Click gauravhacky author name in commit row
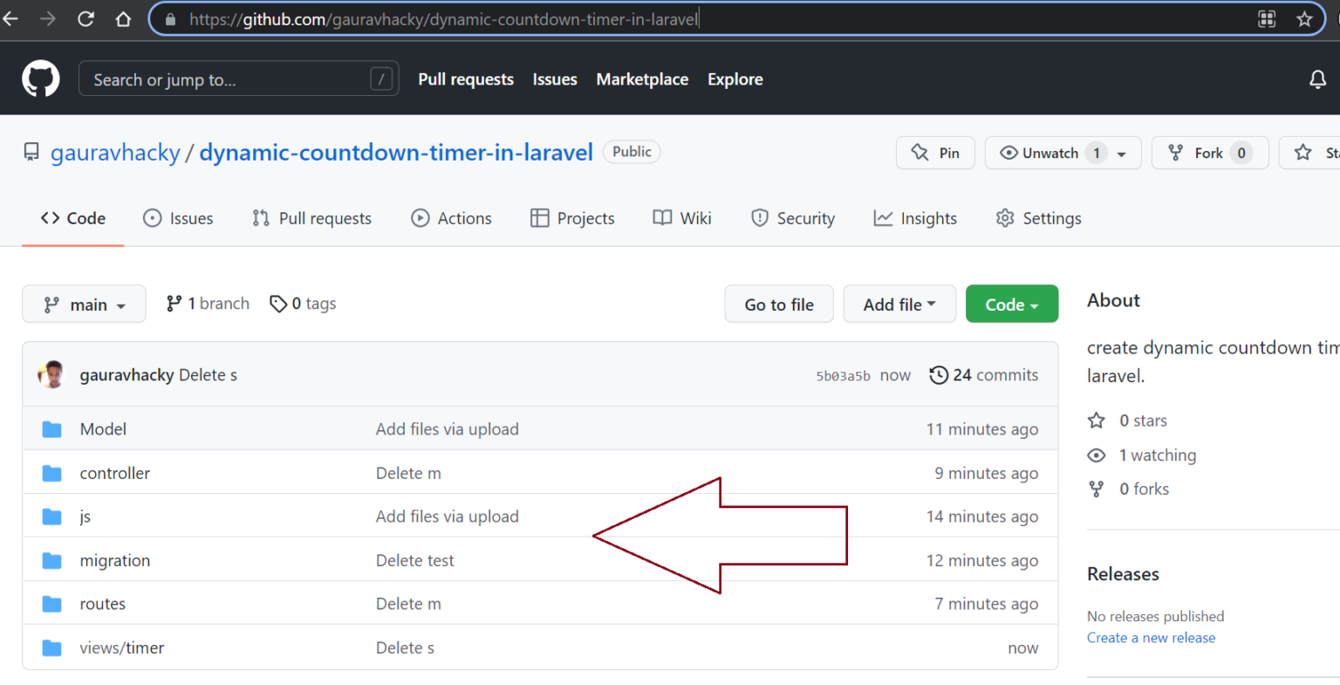 click(x=126, y=375)
